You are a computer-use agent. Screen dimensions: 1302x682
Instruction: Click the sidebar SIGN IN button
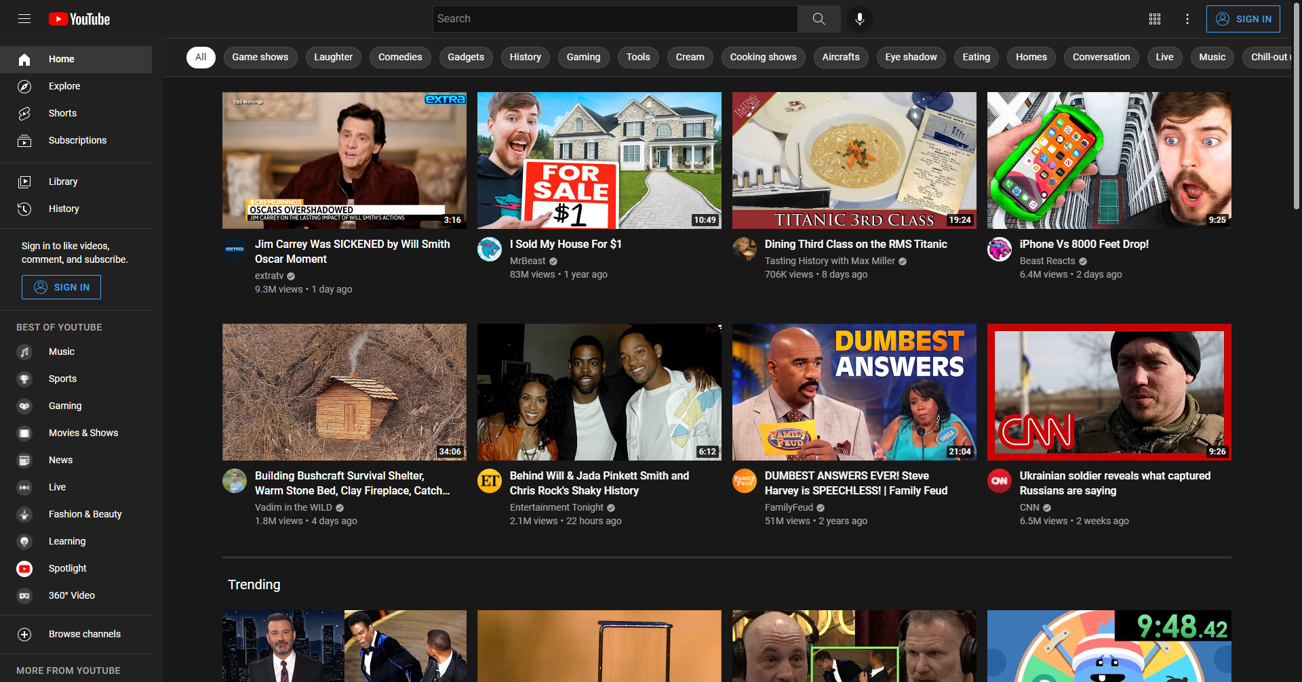click(x=61, y=287)
